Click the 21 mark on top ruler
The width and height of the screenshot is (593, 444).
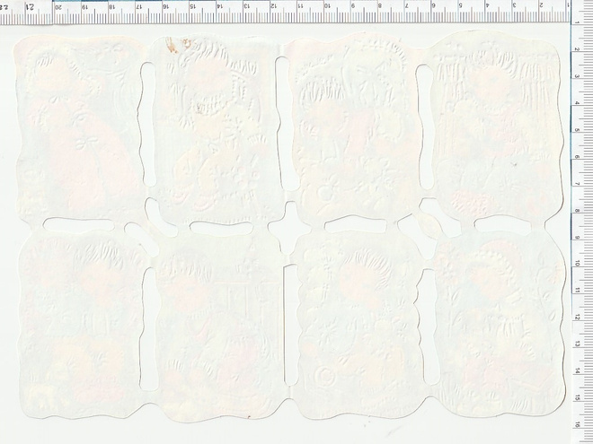(x=31, y=6)
